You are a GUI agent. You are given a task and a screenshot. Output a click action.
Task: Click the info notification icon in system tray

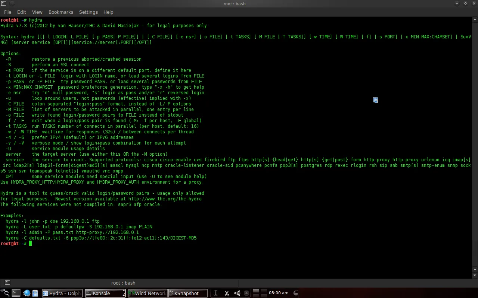(216, 293)
